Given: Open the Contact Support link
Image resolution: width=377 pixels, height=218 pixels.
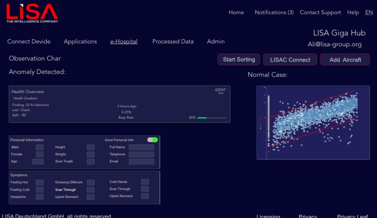Looking at the screenshot, I should (320, 13).
